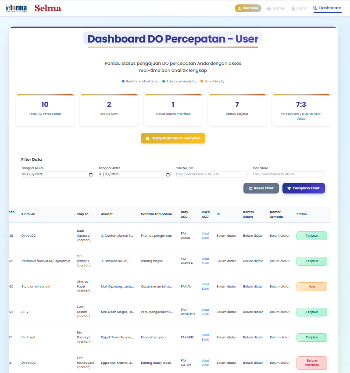Show chart with Tampilkan Chart Analytics
Image resolution: width=350 pixels, height=373 pixels.
coord(173,138)
